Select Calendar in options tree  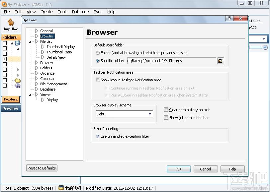47,79
